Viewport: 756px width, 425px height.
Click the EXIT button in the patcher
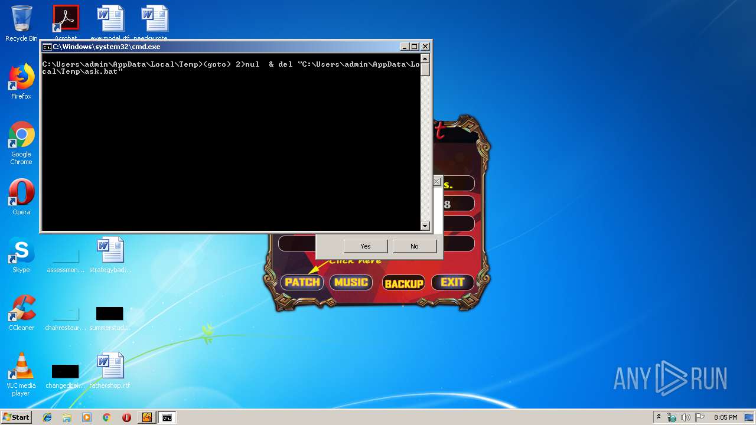[452, 282]
